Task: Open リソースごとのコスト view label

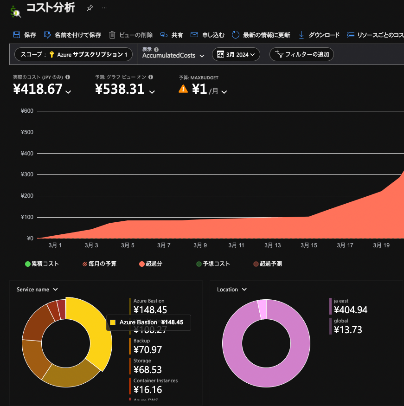Action: (380, 35)
